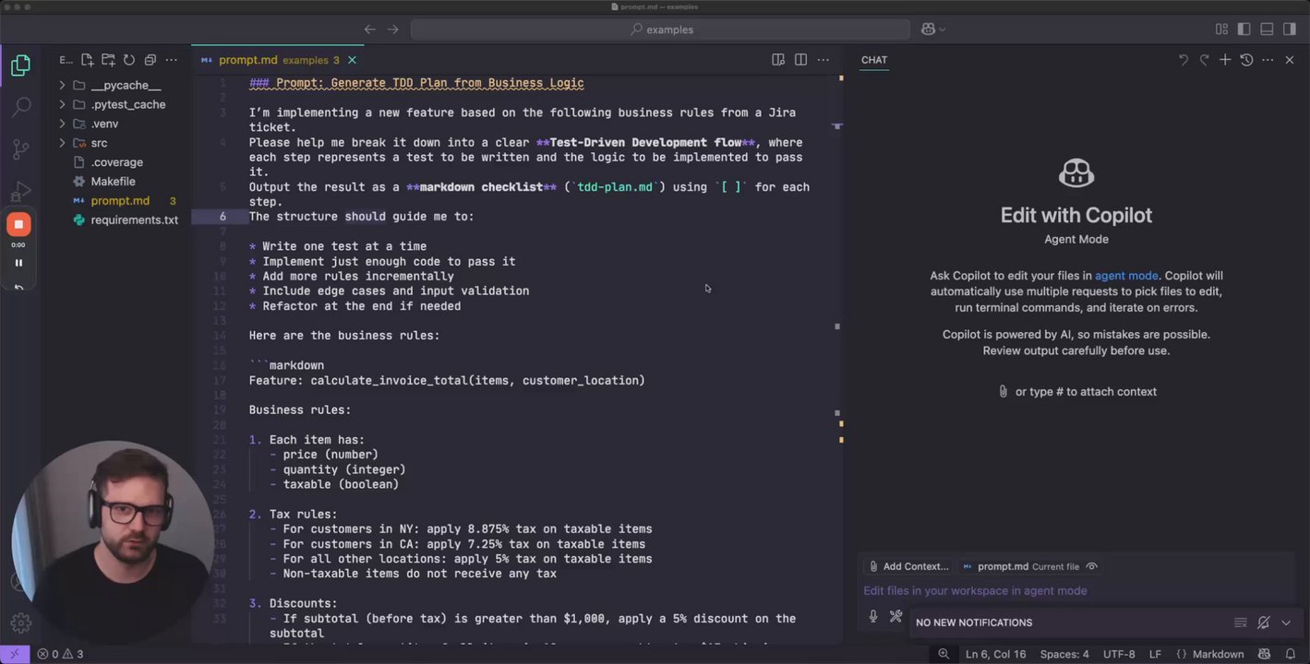The image size is (1310, 664).
Task: Focus the chat input field
Action: 1076,591
